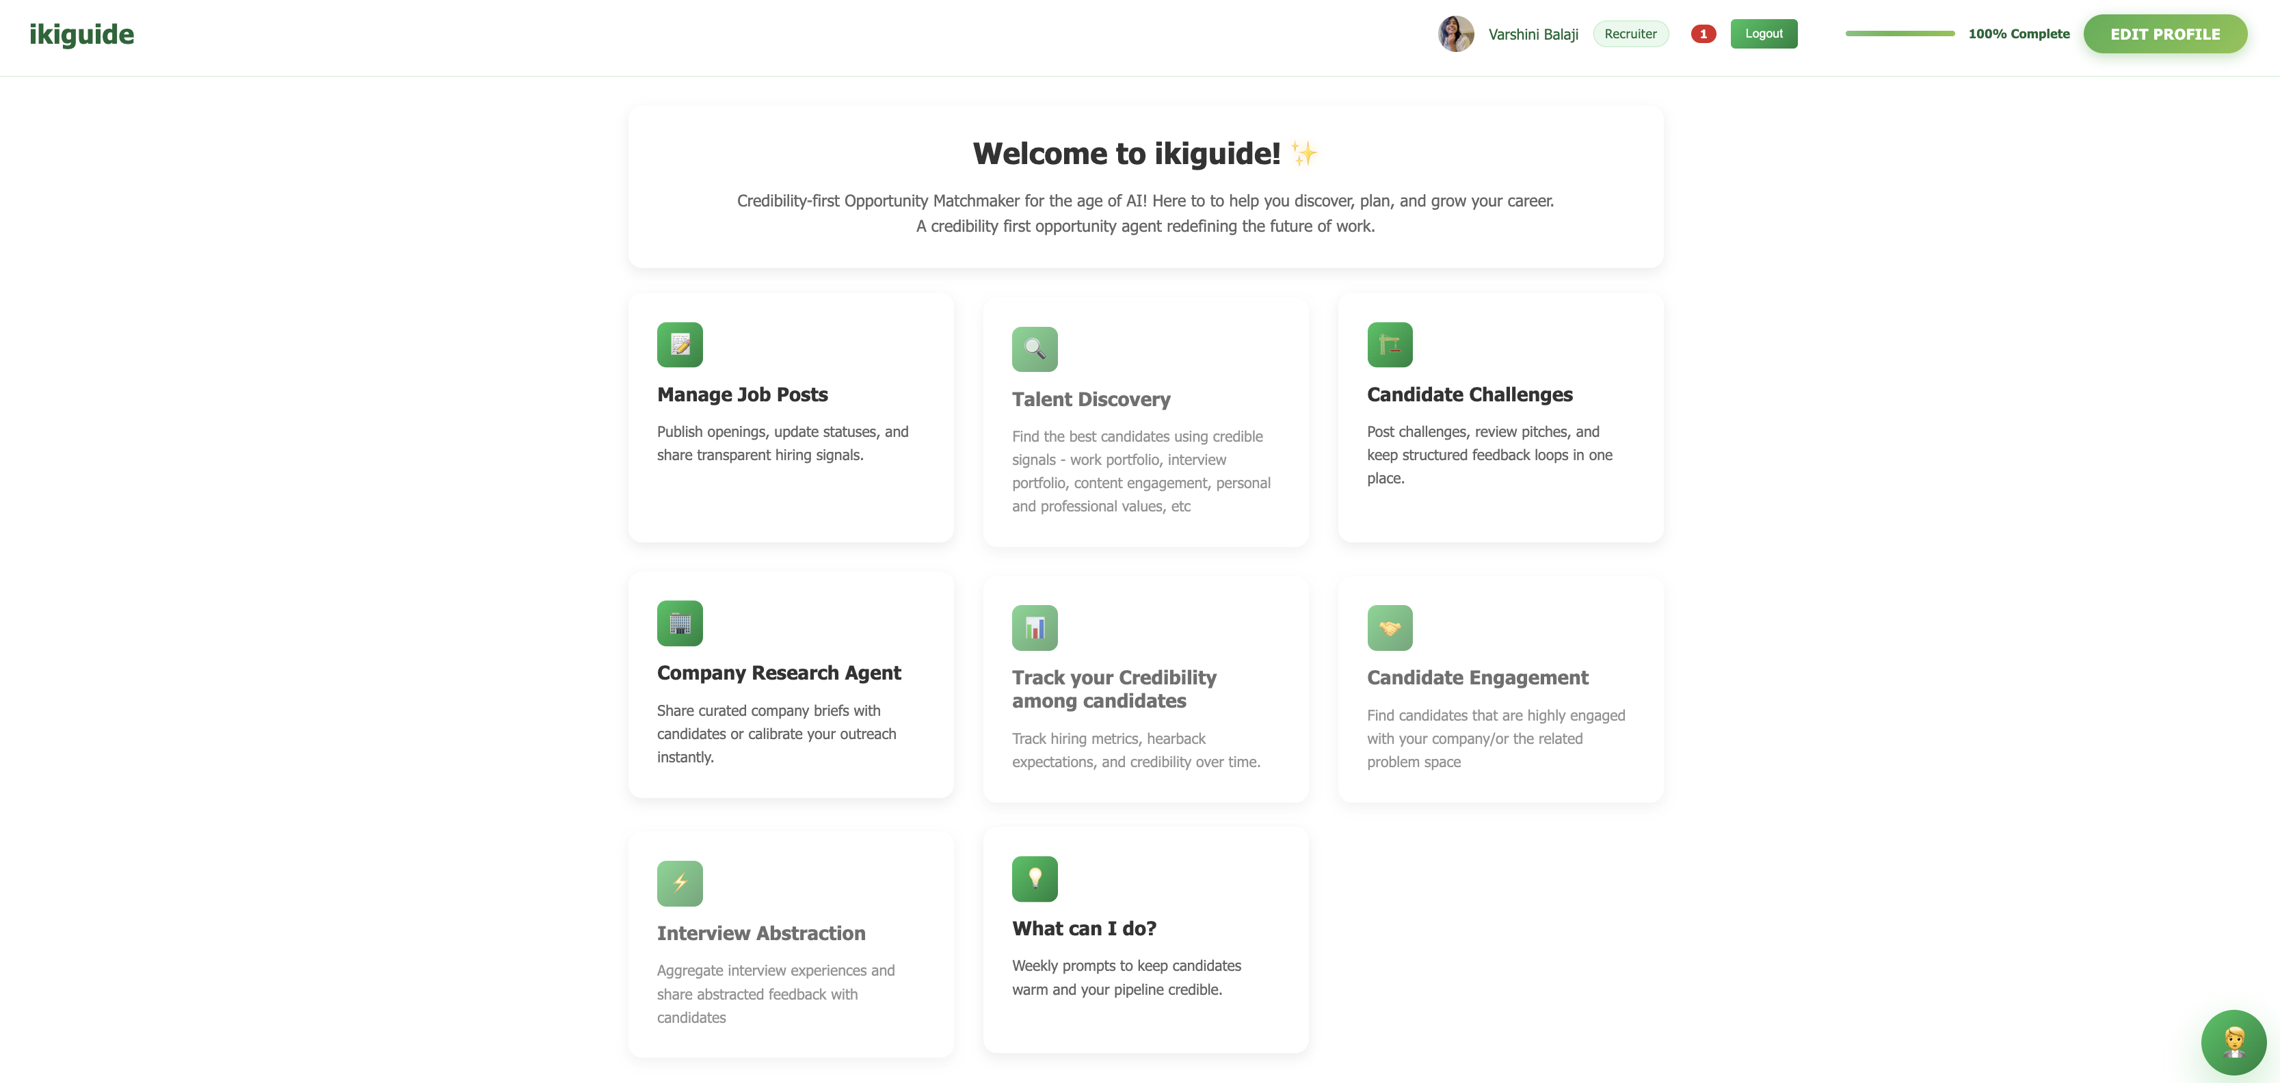Open the Candidate Challenges heading
Viewport: 2280px width, 1083px height.
1469,395
